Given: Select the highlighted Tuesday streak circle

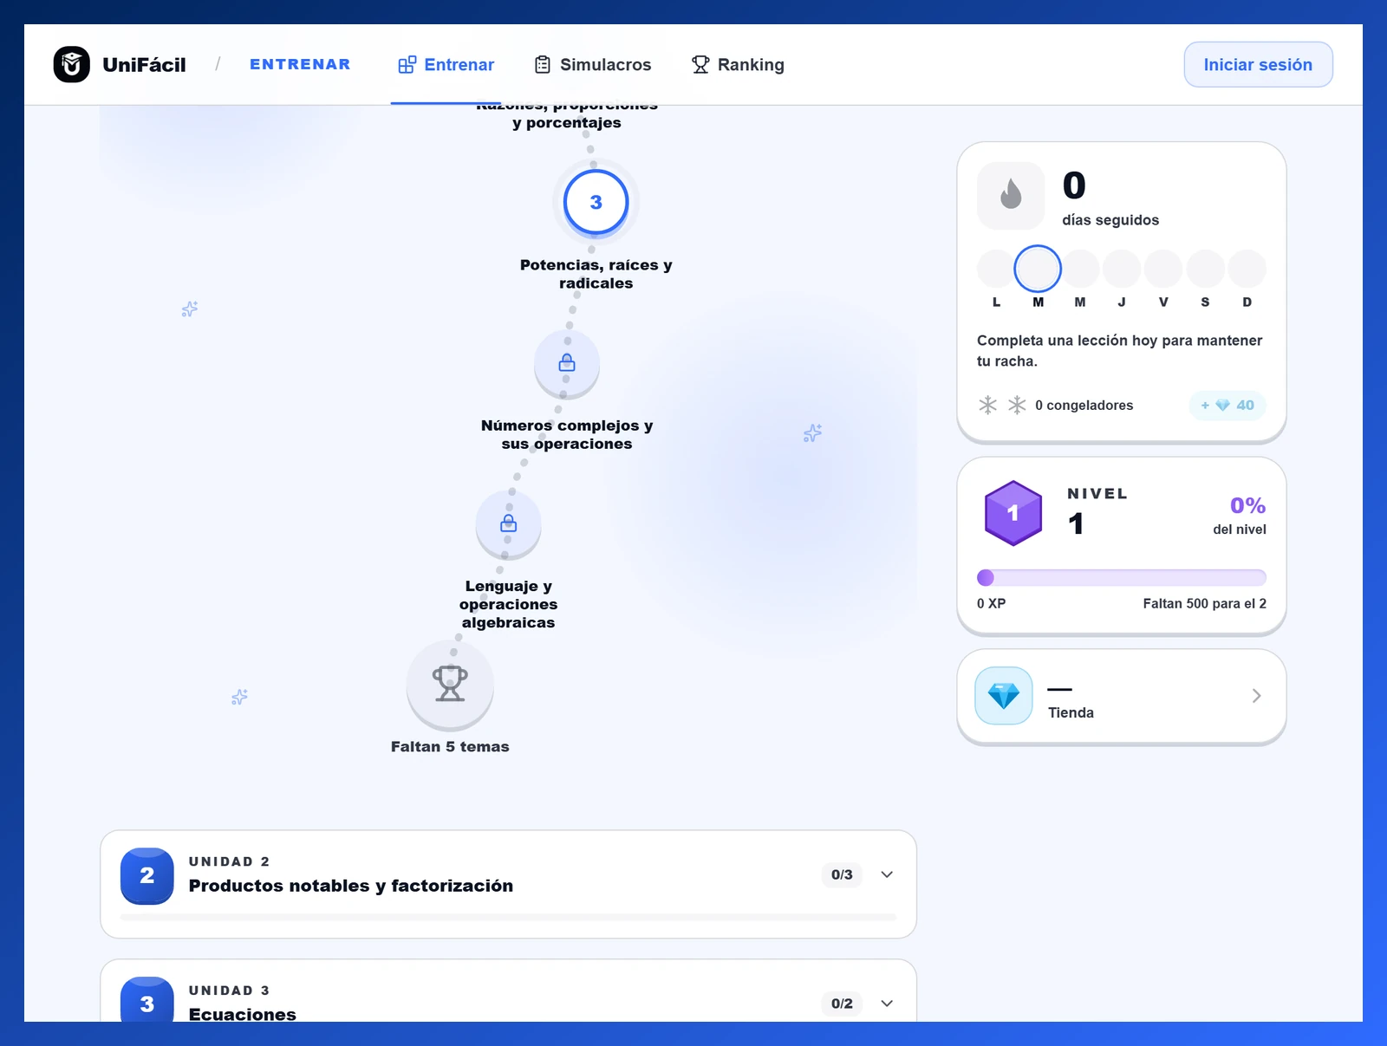Looking at the screenshot, I should (1038, 269).
